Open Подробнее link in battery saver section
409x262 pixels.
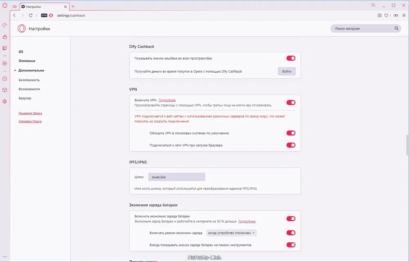tap(247, 222)
